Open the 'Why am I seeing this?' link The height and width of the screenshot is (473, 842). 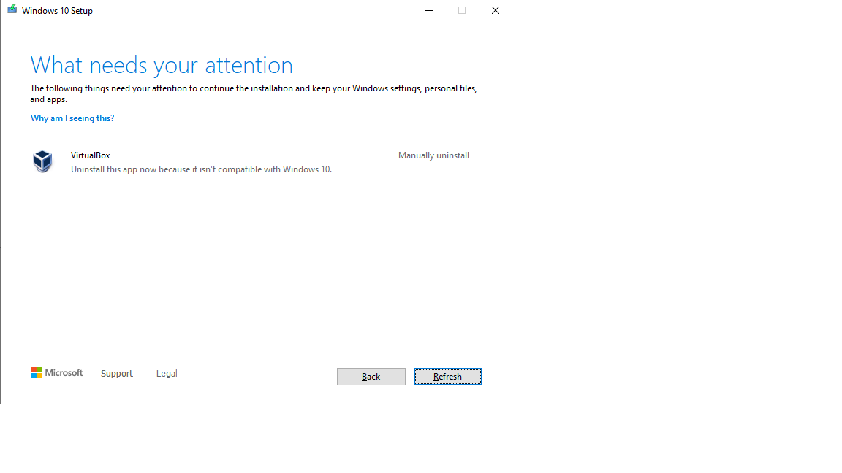pyautogui.click(x=72, y=118)
